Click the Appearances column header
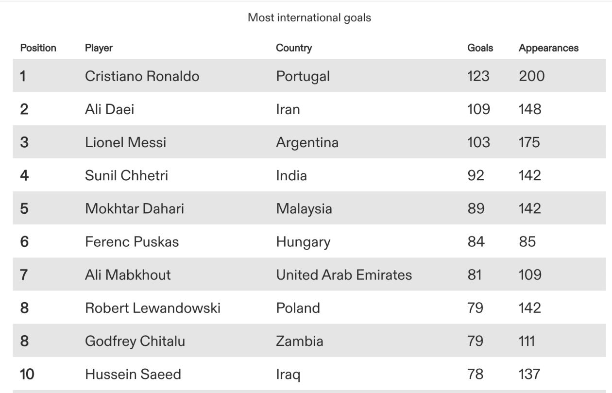The image size is (612, 393). point(549,48)
